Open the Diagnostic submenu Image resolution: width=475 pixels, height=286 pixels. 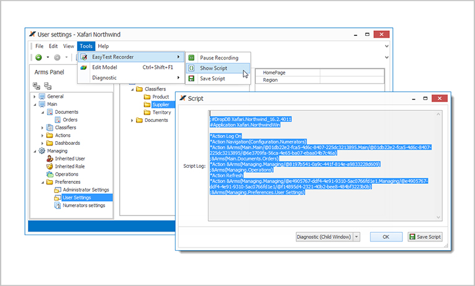(131, 77)
